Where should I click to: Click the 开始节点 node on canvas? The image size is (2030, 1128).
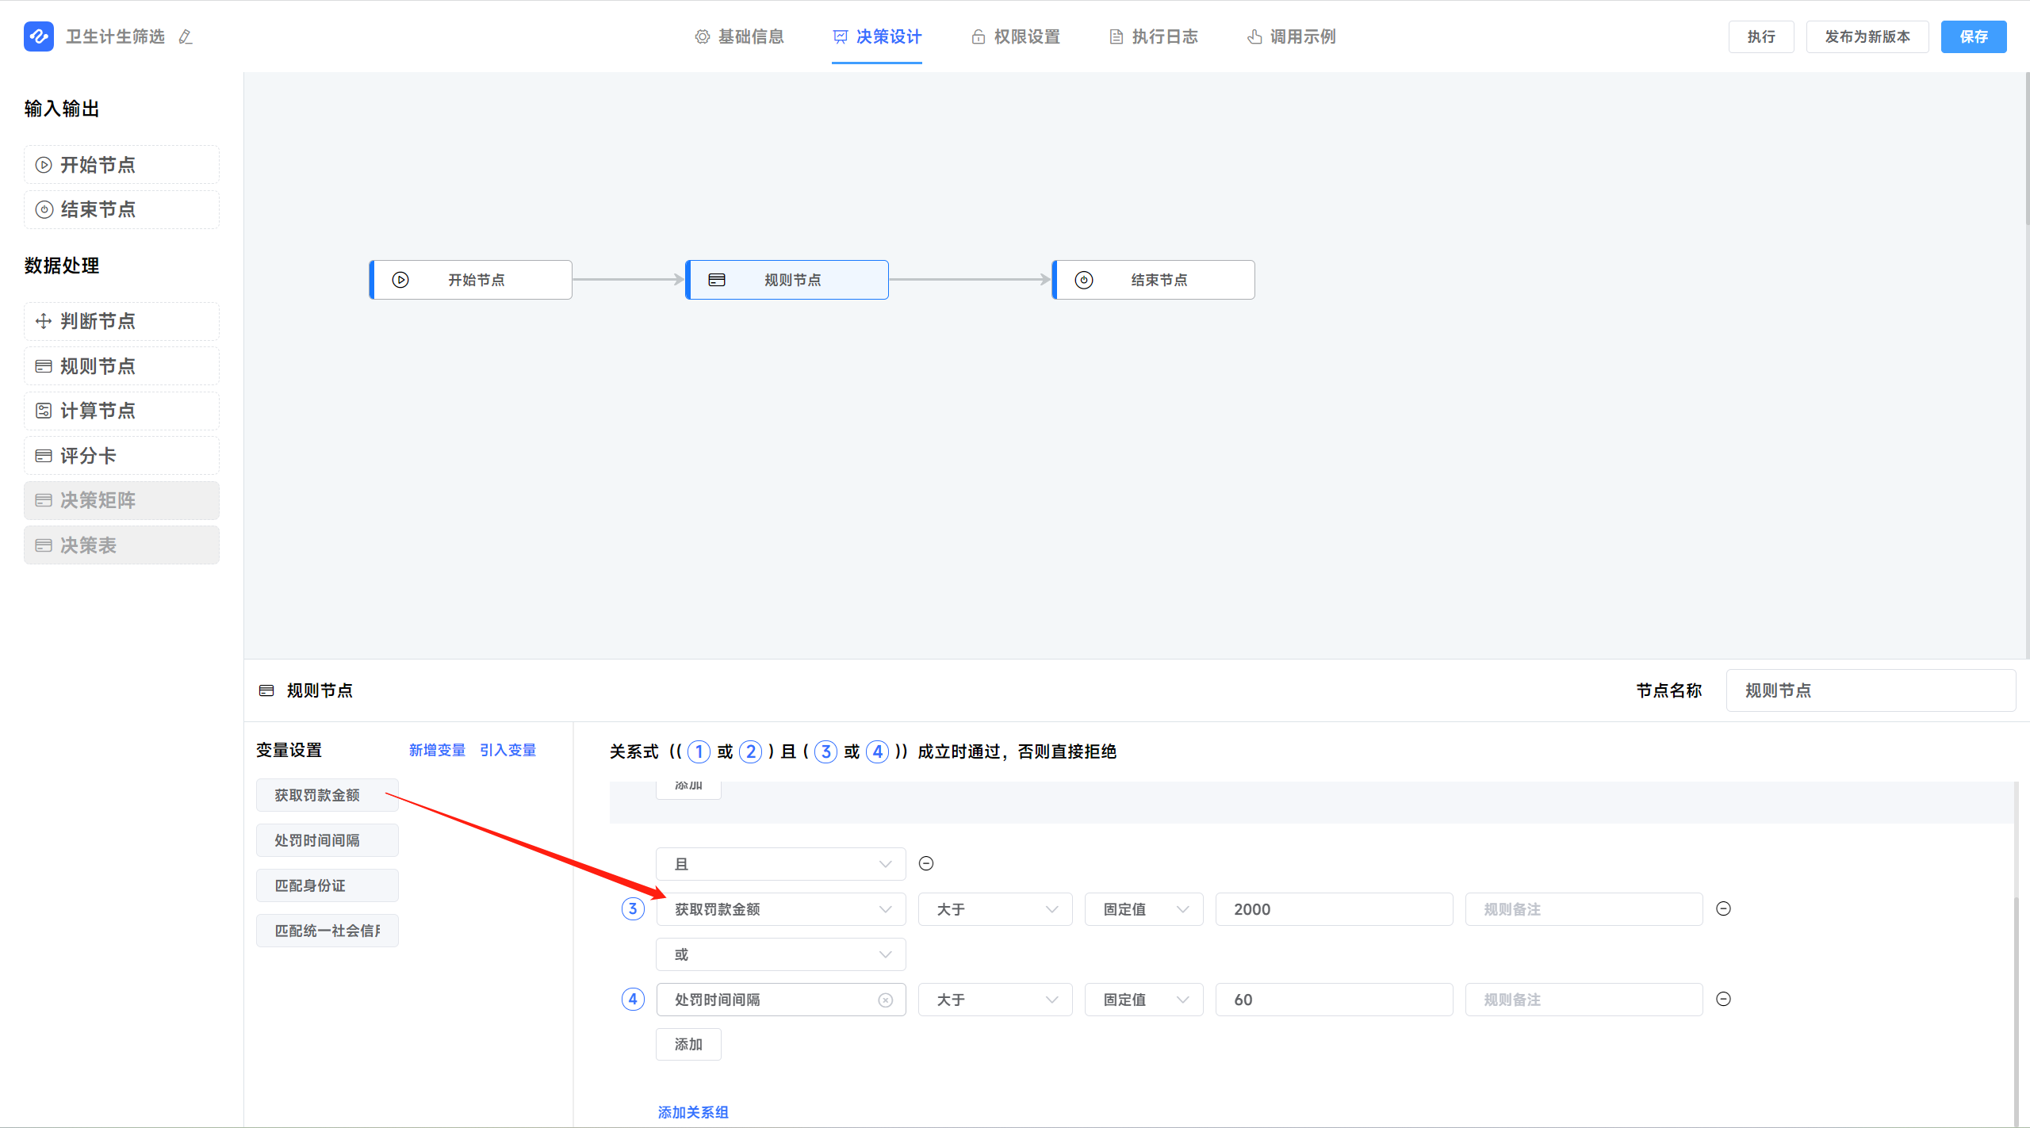click(x=471, y=280)
